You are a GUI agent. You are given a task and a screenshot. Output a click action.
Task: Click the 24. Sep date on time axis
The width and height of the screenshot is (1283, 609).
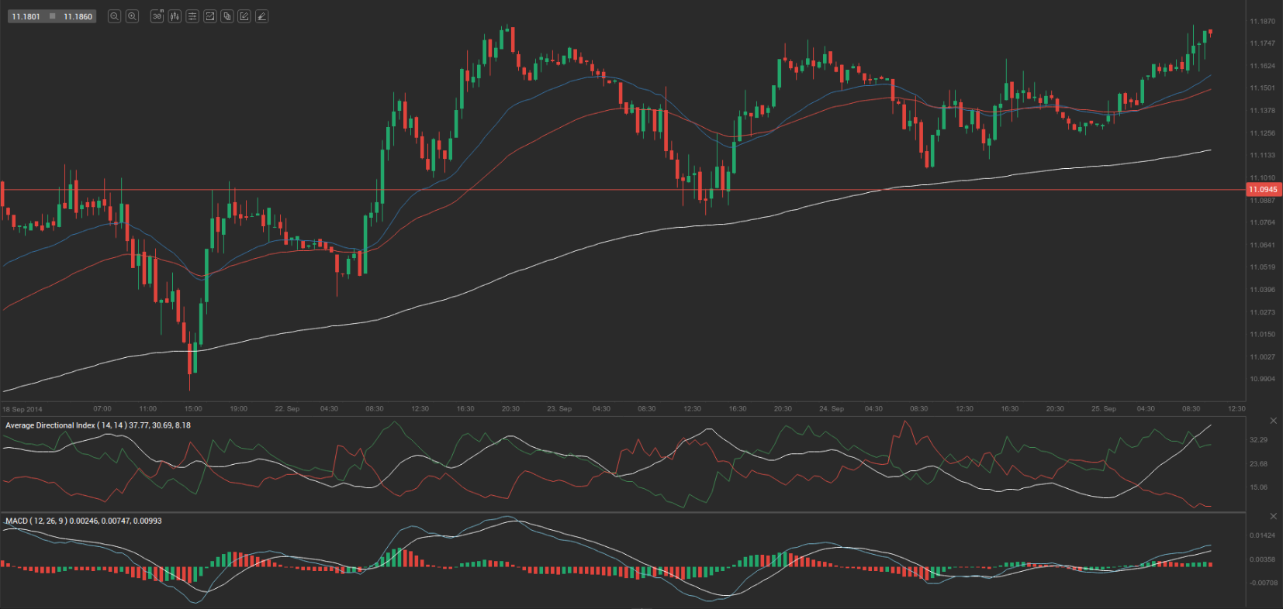click(x=831, y=408)
